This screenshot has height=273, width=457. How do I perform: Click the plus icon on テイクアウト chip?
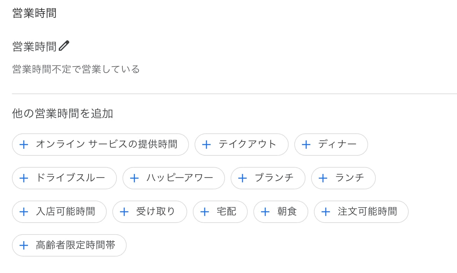tap(206, 145)
